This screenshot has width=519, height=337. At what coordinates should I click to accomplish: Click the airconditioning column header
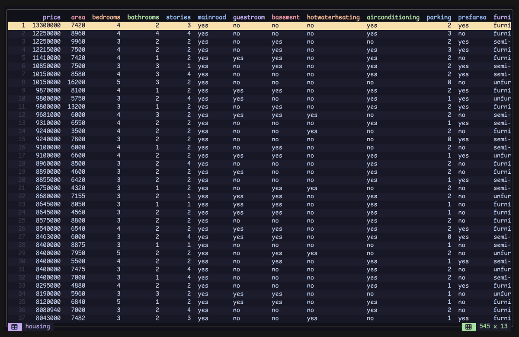point(393,17)
